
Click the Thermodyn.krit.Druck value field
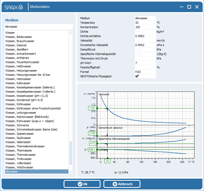(x=145, y=58)
